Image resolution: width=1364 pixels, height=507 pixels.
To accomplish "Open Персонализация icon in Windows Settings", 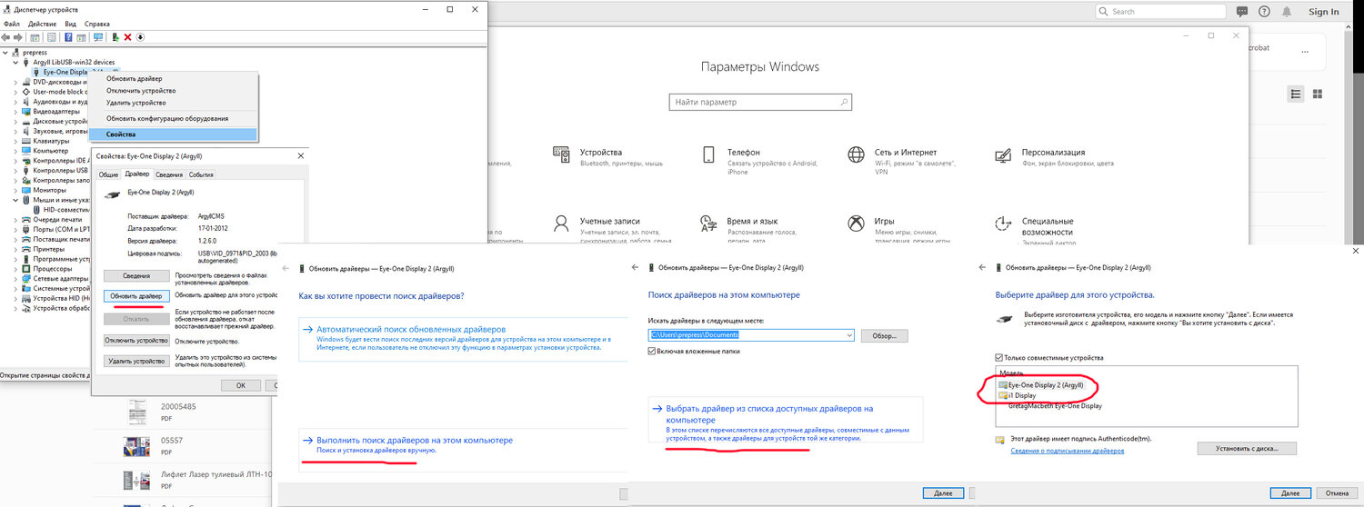I will pyautogui.click(x=1003, y=154).
